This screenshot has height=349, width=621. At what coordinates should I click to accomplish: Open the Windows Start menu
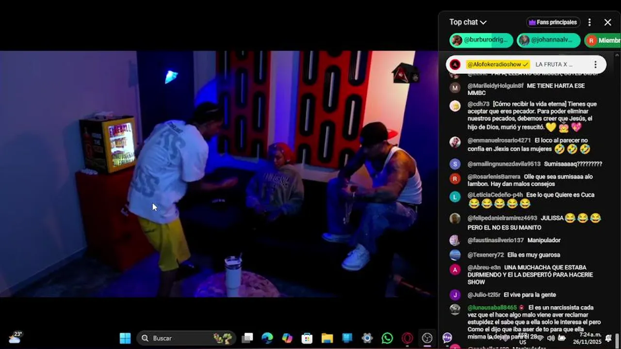coord(125,338)
